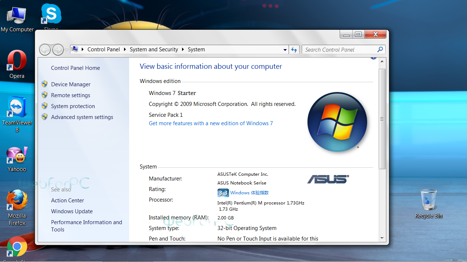
Task: Open Action Center link
Action: coord(67,201)
